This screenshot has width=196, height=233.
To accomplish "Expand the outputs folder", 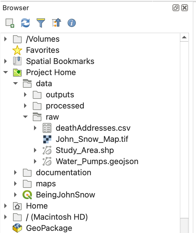I will click(25, 95).
